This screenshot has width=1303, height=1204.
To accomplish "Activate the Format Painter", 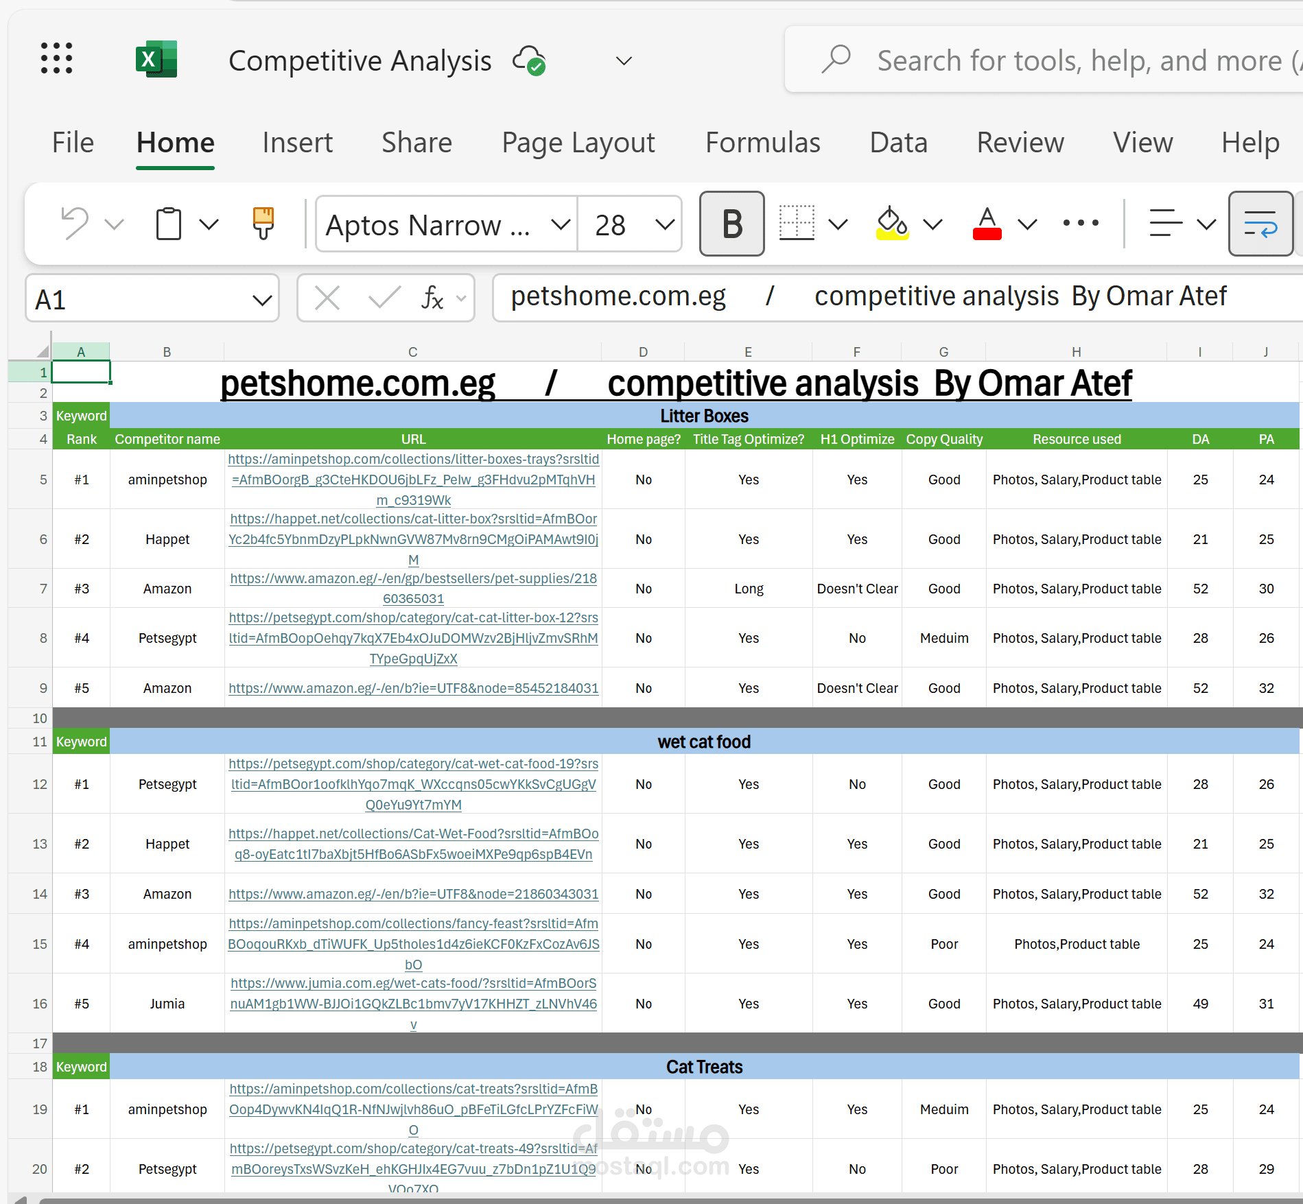I will pos(263,224).
